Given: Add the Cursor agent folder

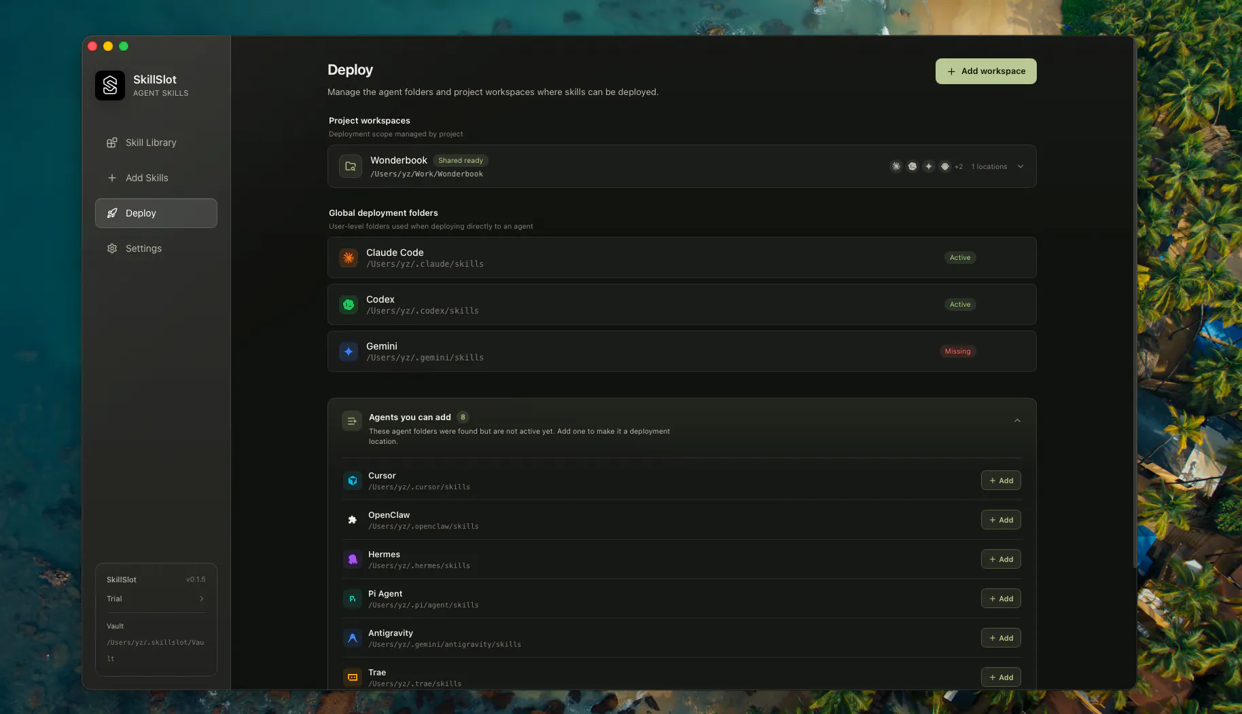Looking at the screenshot, I should click(1001, 481).
